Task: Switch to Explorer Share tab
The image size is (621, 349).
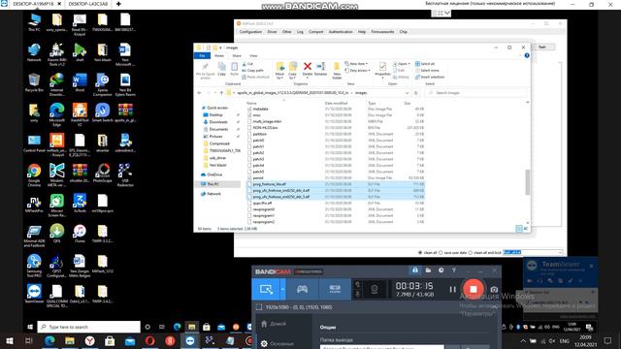Action: 237,56
